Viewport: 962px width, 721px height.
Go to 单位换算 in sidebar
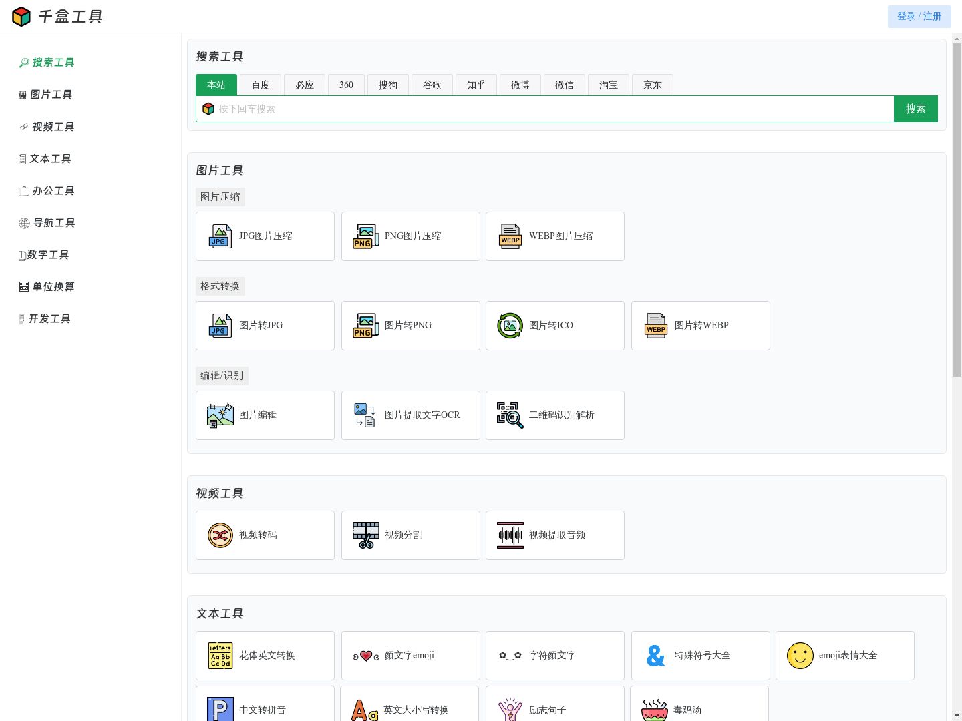[x=47, y=287]
